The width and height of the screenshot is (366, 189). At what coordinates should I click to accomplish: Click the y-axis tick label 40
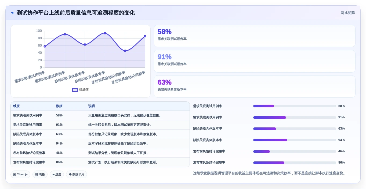(x=40, y=53)
